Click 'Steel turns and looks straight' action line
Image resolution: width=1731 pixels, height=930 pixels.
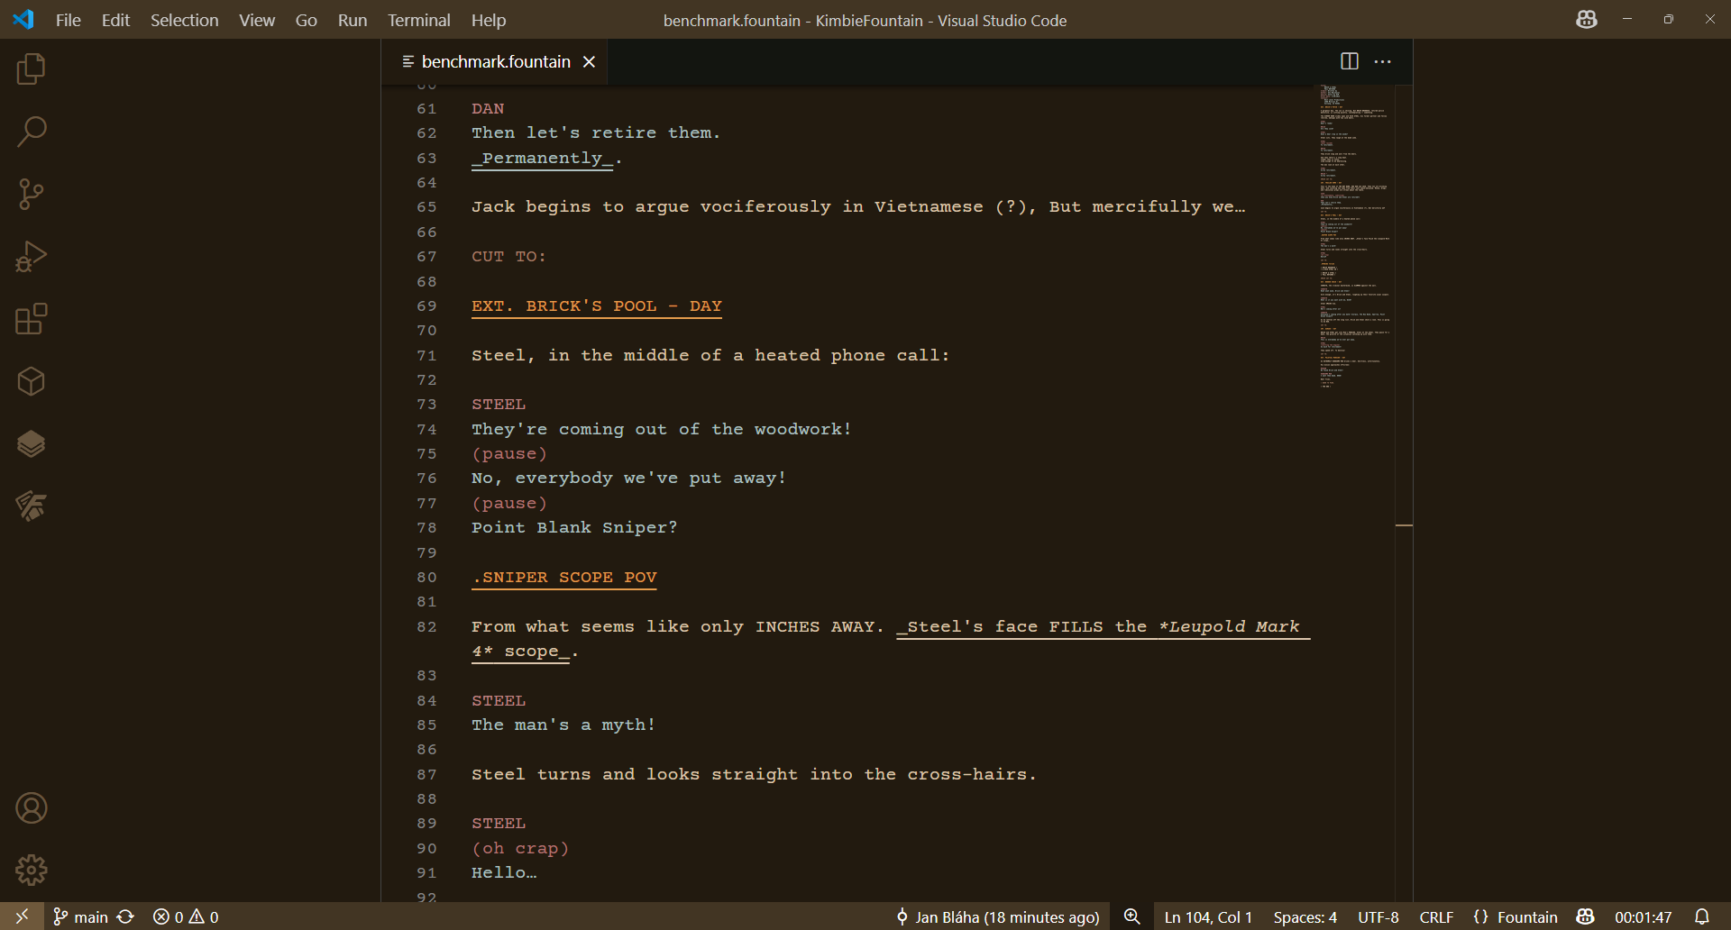[754, 774]
